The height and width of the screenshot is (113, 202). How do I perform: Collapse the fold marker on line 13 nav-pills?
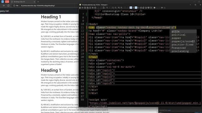[x=88, y=34]
